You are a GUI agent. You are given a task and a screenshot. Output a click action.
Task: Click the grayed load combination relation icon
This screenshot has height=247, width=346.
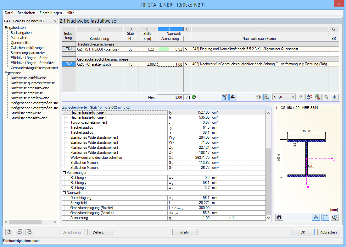(x=258, y=97)
